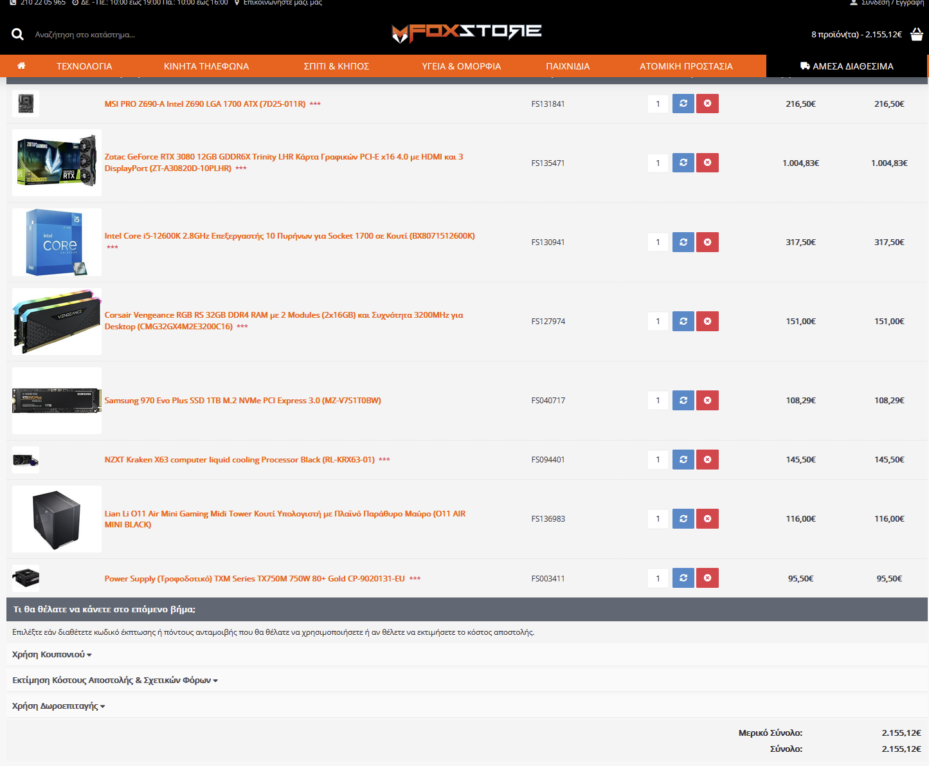Open ΠΑΙΧΝΙΔΙΑ menu
Viewport: 929px width, 766px height.
pyautogui.click(x=568, y=66)
